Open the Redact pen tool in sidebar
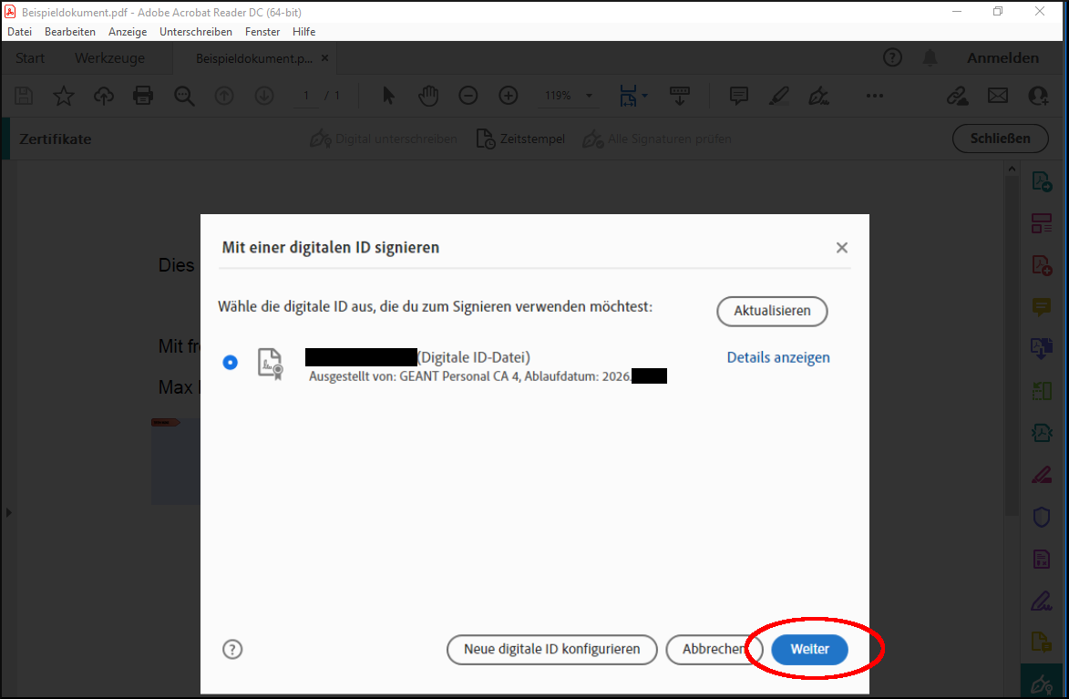 [1042, 474]
